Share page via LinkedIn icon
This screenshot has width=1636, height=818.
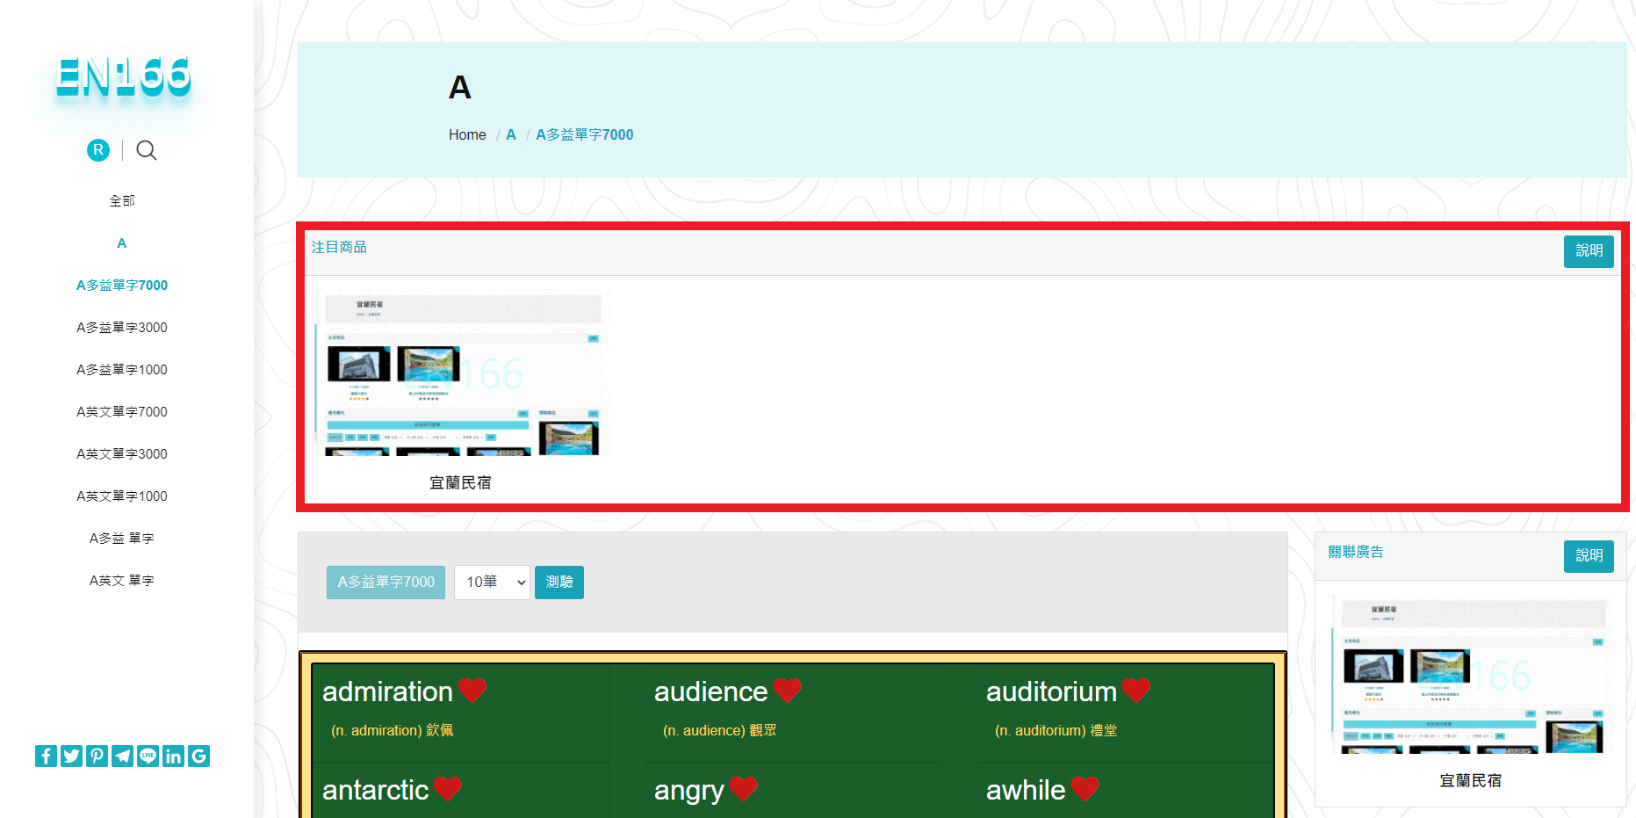pyautogui.click(x=174, y=756)
